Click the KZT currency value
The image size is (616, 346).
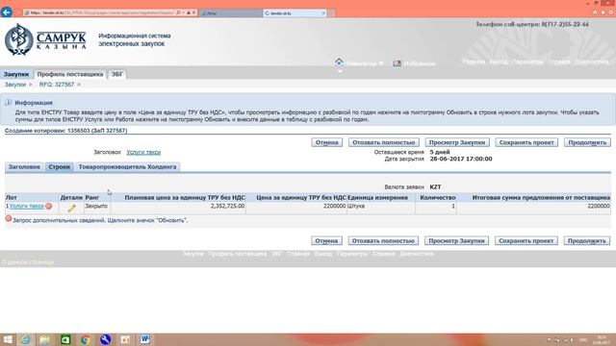[435, 187]
